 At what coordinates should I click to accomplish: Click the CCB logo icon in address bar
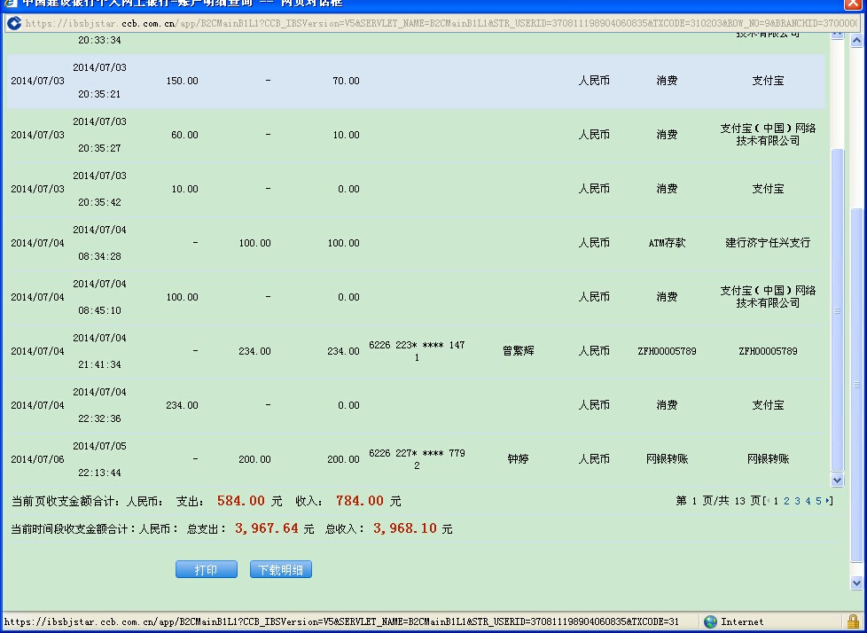click(14, 23)
